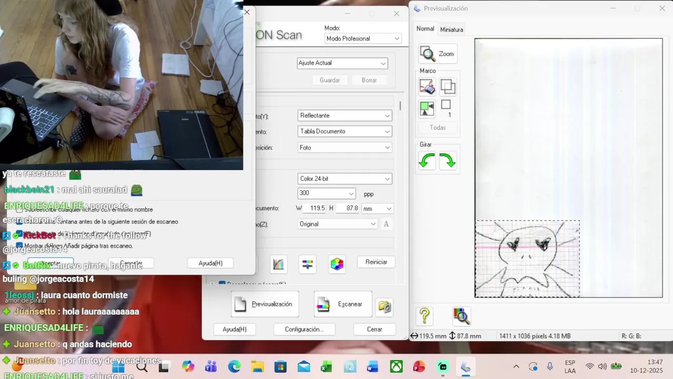The image size is (673, 379).
Task: Click the height field showing 87.8
Action: coord(348,208)
